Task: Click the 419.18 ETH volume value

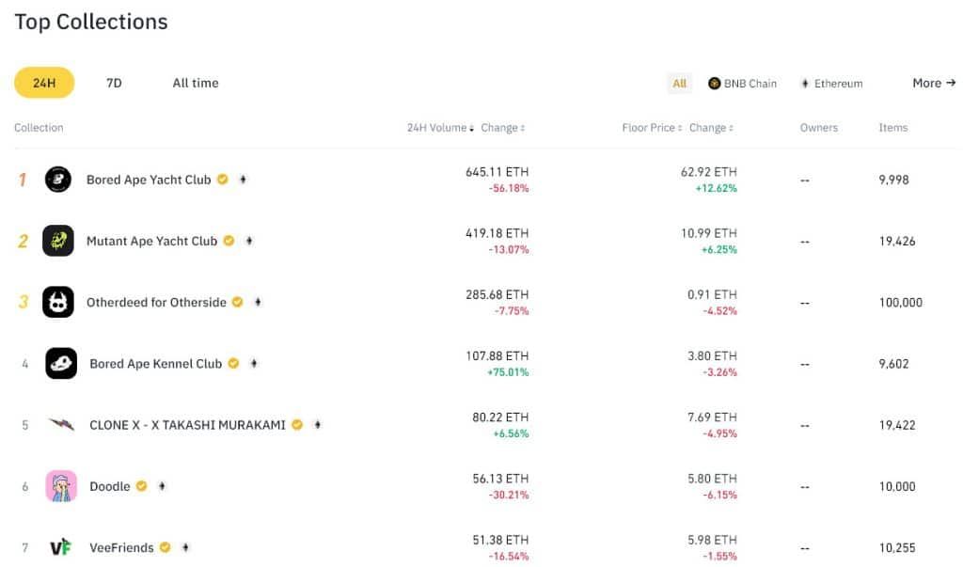Action: (497, 233)
